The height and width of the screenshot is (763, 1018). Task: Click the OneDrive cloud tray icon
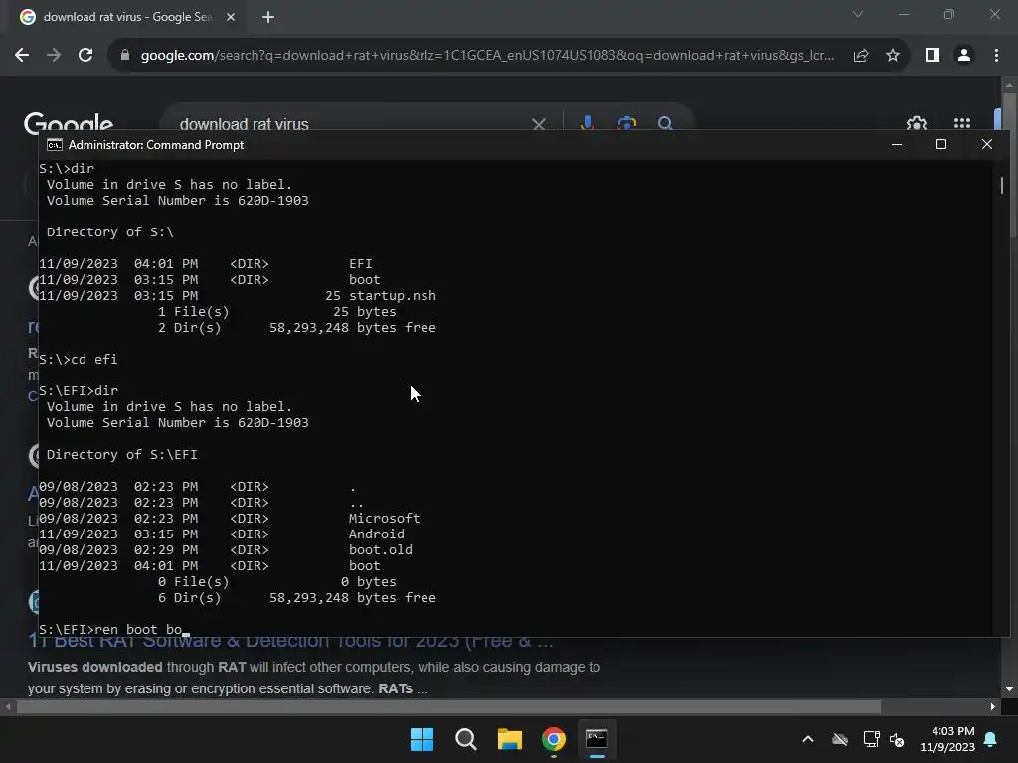coord(840,739)
